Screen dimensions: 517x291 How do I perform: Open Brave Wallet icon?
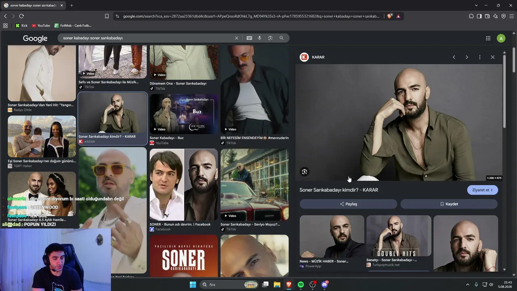(x=487, y=16)
